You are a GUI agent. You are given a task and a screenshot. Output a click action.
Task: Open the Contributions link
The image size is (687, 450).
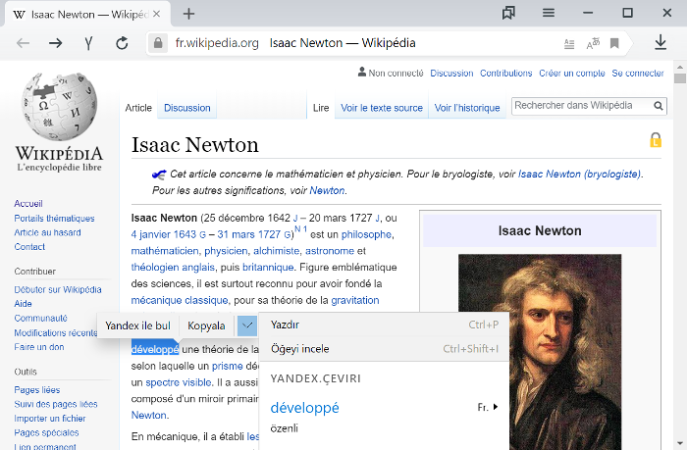pyautogui.click(x=506, y=74)
